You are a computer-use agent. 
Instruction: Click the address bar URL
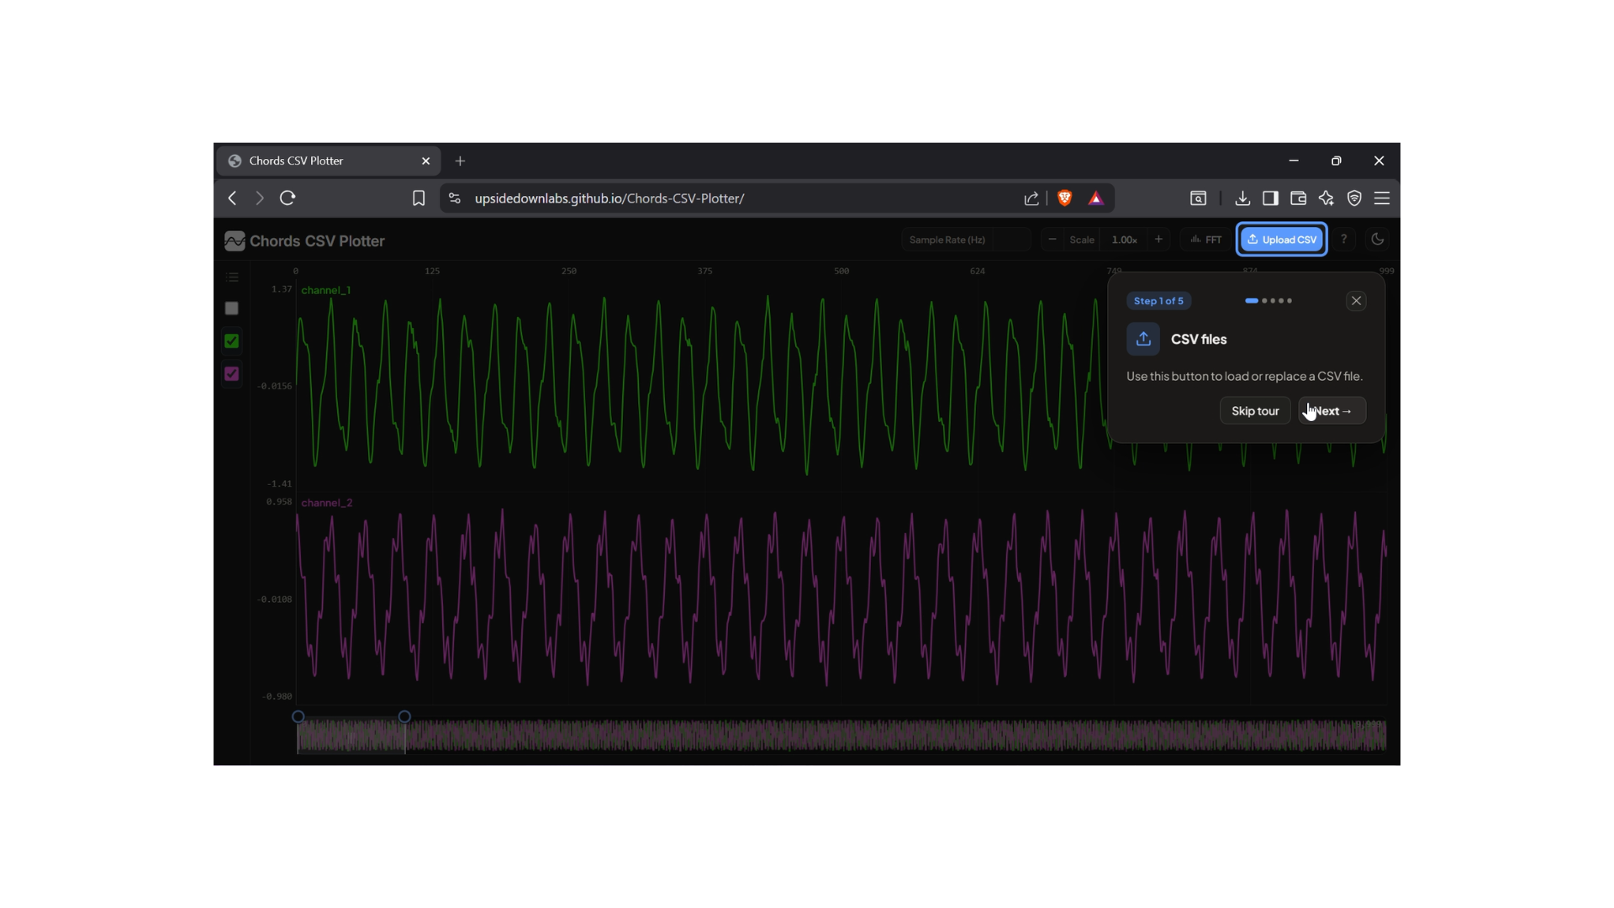(609, 198)
